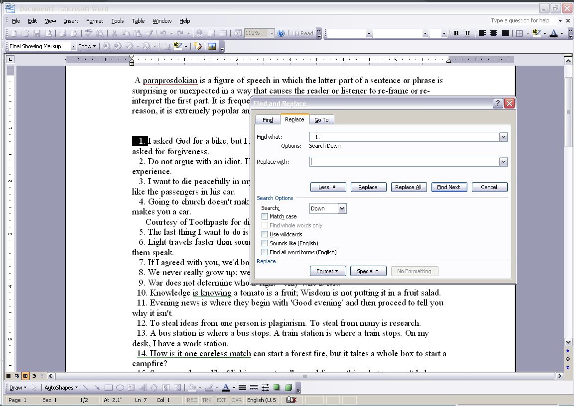Open the AutoShapes menu

60,387
